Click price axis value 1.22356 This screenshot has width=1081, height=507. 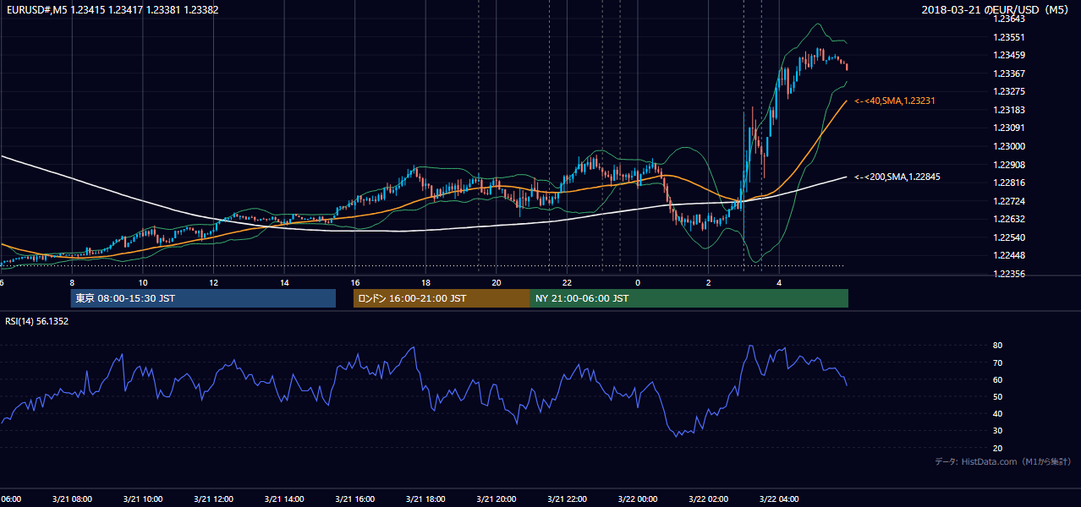[1009, 274]
